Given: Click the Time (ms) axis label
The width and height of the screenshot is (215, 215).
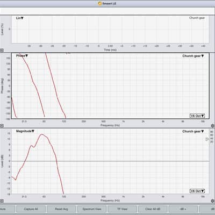Looking at the screenshot, I should (x=110, y=50).
